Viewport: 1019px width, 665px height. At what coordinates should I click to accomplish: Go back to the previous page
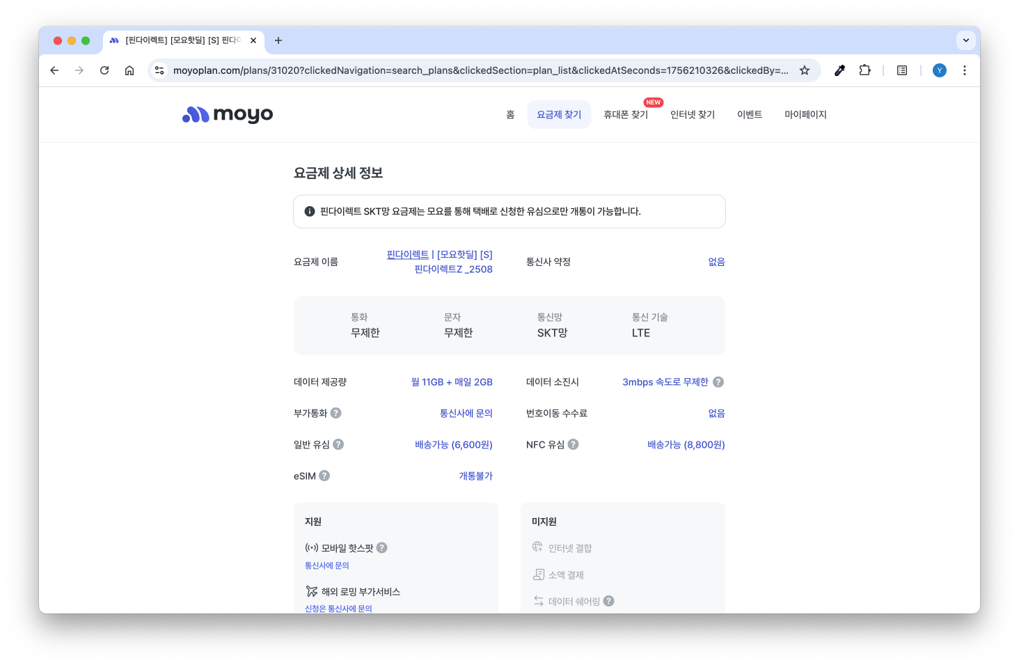coord(54,70)
